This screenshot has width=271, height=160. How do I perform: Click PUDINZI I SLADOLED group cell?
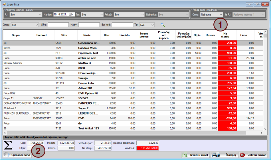click(x=17, y=113)
